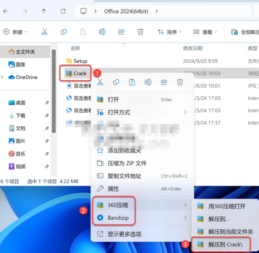Choose 复制文件地址 in the context menu
259x253 pixels.
point(142,176)
